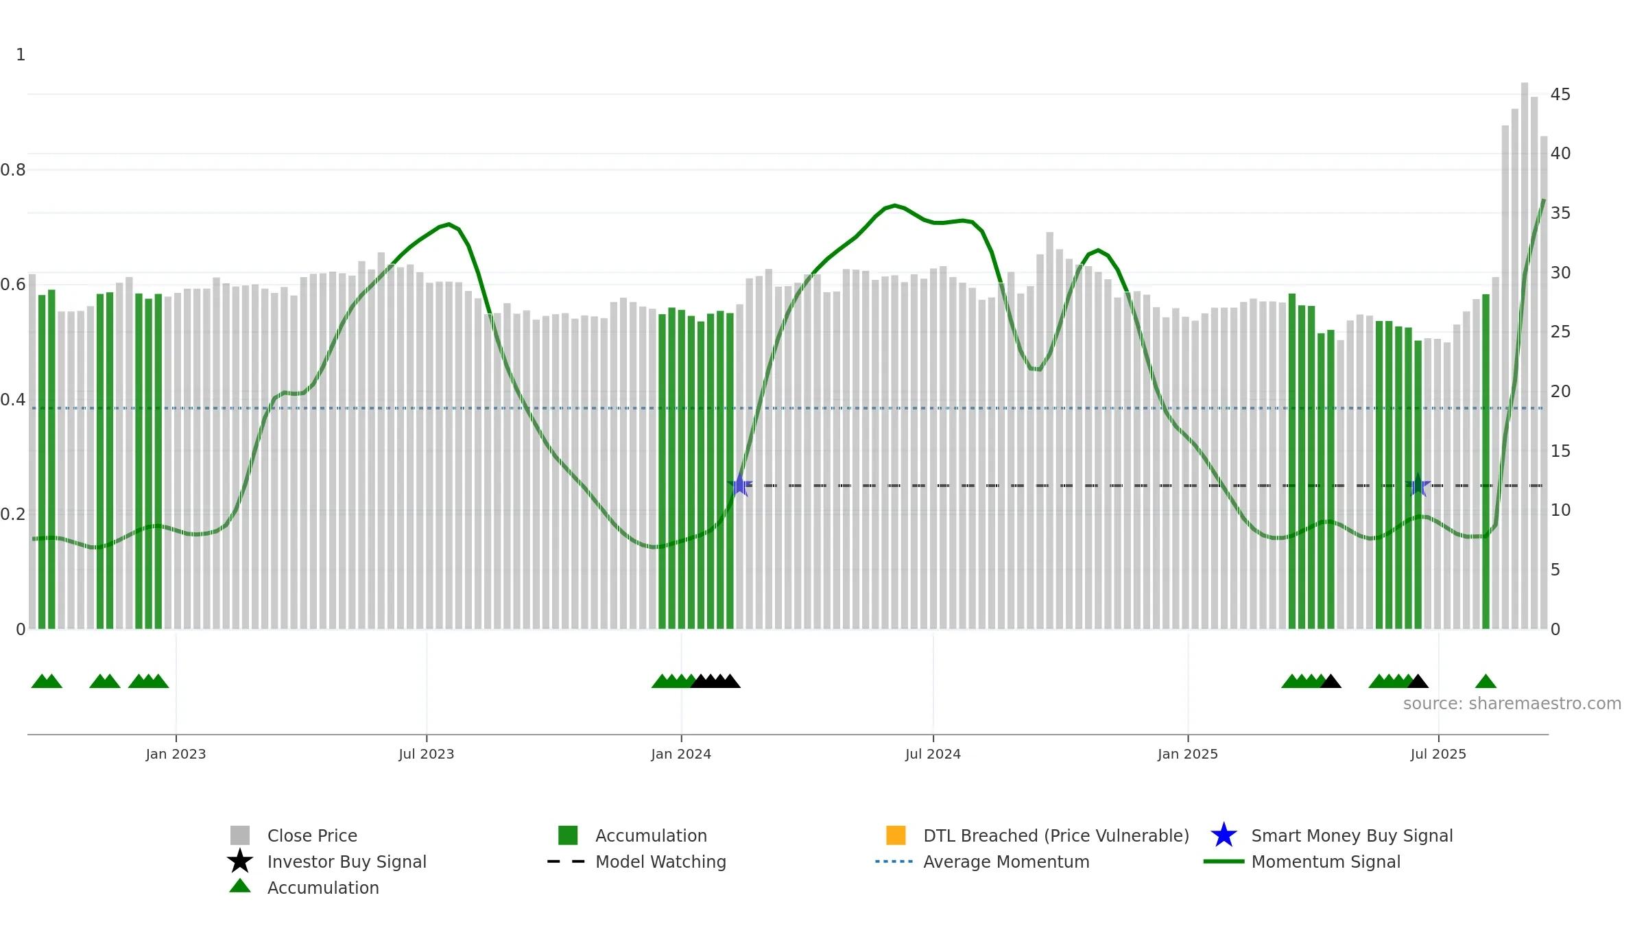Click the black Investor Buy Signal legend star

click(240, 862)
